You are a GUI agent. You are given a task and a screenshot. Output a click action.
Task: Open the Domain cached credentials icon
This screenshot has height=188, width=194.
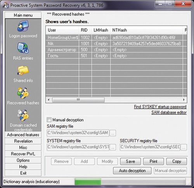[x=23, y=115]
